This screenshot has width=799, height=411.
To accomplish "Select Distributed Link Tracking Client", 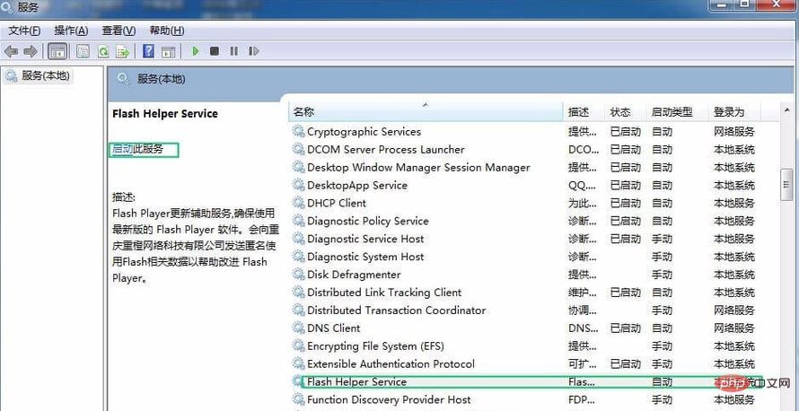I will tap(525, 293).
